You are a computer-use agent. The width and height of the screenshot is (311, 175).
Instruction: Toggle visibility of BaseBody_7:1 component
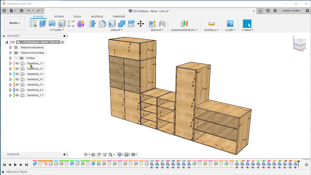click(17, 95)
